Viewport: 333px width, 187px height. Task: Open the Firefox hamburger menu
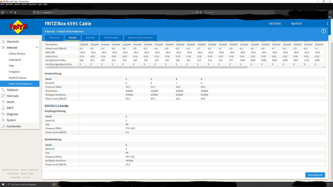pos(330,12)
